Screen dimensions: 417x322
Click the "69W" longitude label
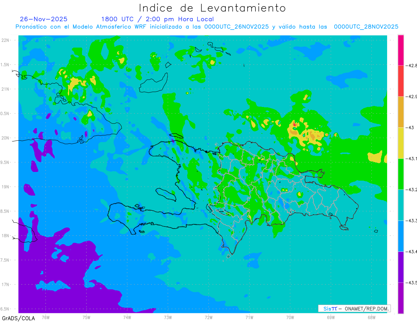point(331,317)
